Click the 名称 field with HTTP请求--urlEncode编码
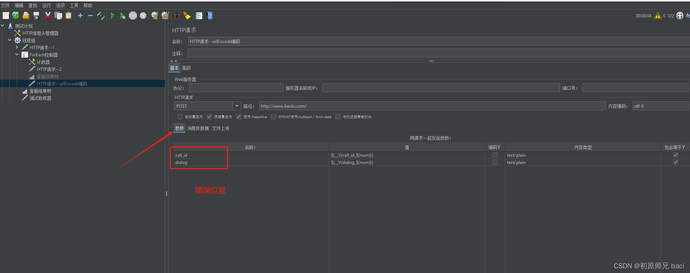 tap(439, 42)
